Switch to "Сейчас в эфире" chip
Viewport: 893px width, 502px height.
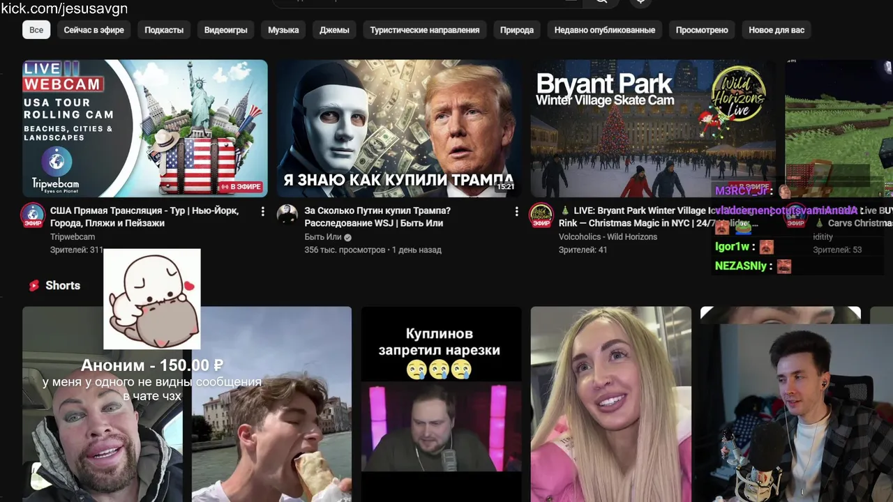94,30
